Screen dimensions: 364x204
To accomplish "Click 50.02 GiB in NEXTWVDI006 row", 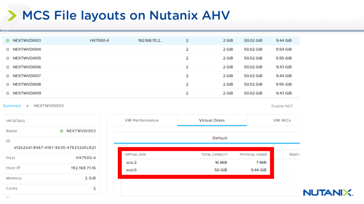I will [253, 67].
